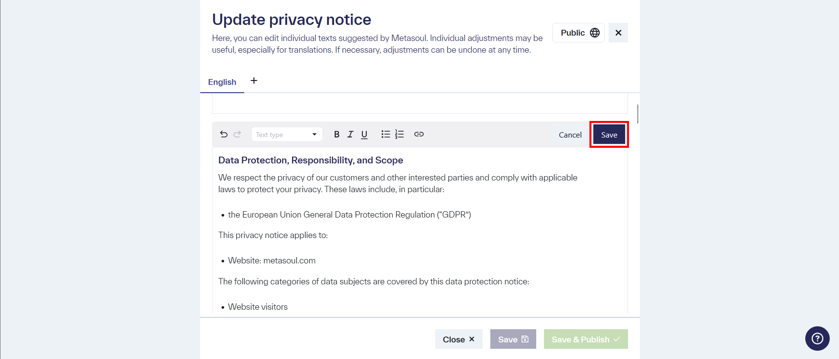Click the undo arrow icon
Screen dimensions: 839x359
pos(224,134)
